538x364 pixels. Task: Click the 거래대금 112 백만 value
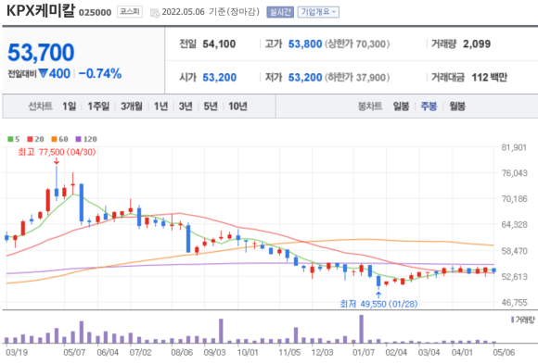click(489, 78)
